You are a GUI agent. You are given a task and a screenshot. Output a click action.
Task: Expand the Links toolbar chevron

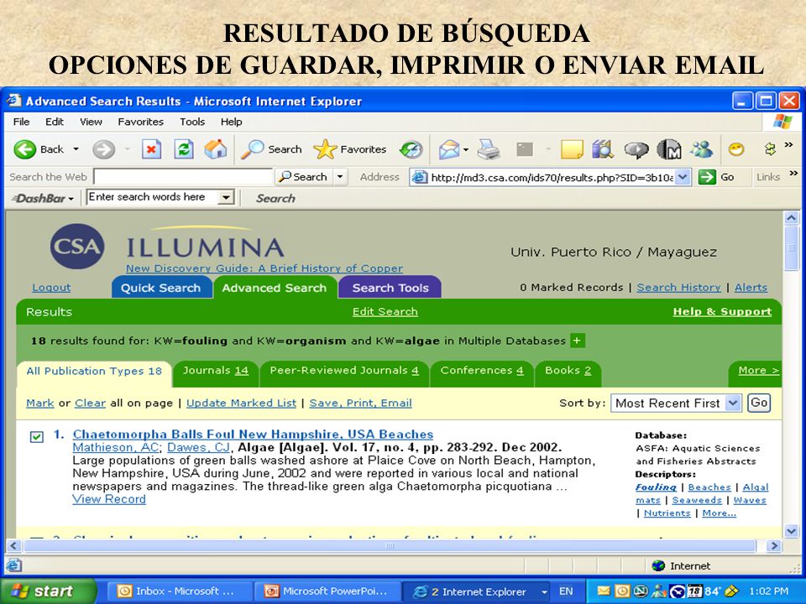point(793,174)
